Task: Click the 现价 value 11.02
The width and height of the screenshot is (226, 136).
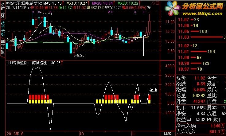Action: 200,78
